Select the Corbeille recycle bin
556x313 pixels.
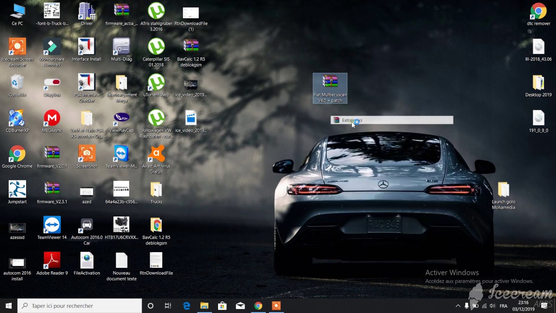[x=17, y=86]
